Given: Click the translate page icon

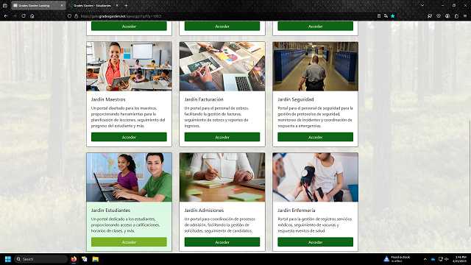Looking at the screenshot, I should click(386, 16).
